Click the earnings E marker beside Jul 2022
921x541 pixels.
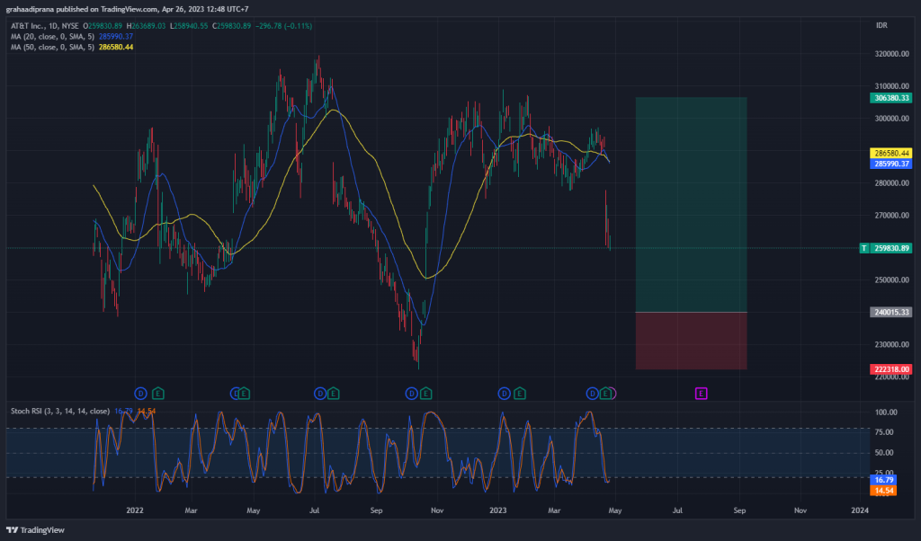click(333, 394)
